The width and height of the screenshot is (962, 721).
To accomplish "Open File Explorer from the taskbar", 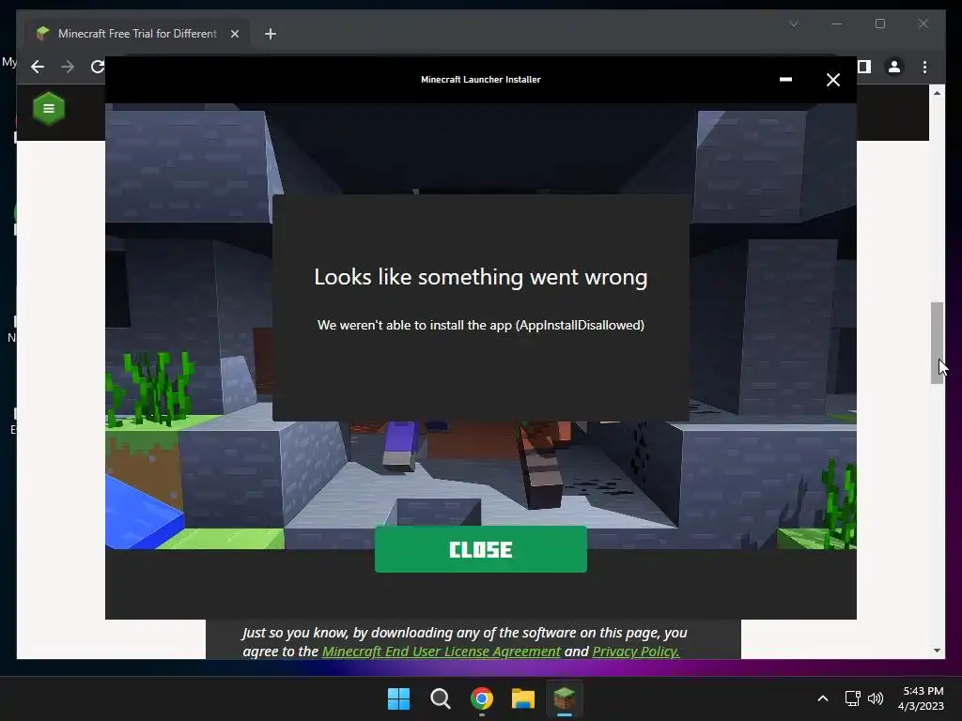I will (522, 698).
